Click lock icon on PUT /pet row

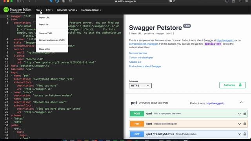coord(245,124)
